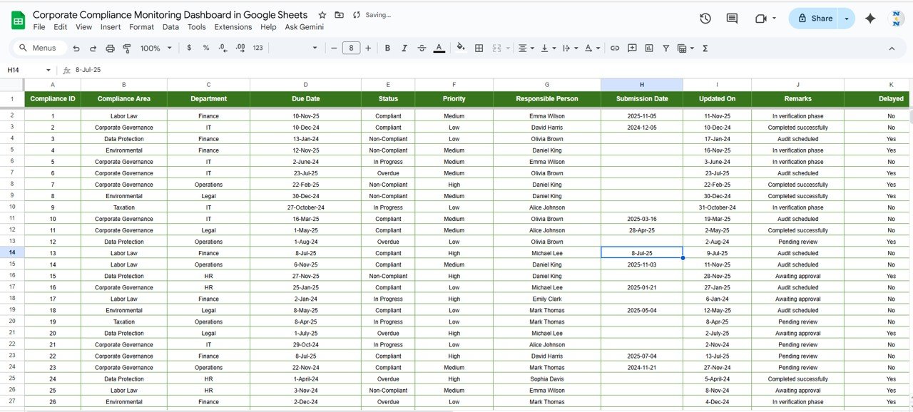Open the Name Box dropdown for H14
This screenshot has width=913, height=412.
49,71
